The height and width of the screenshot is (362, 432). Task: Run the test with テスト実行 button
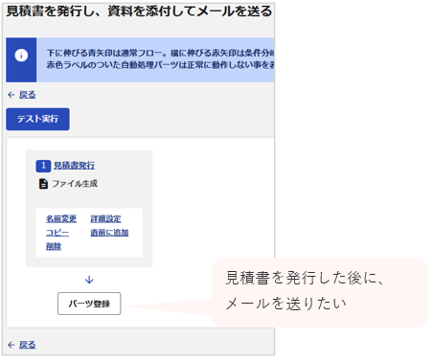tap(37, 119)
